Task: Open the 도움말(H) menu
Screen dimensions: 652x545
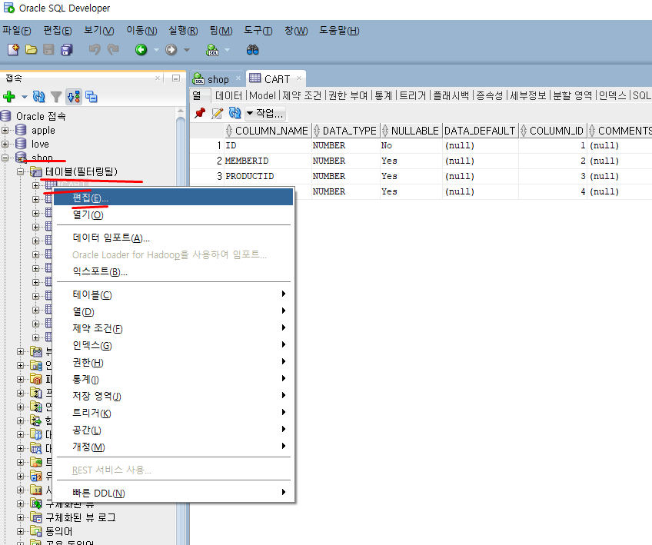Action: click(339, 30)
